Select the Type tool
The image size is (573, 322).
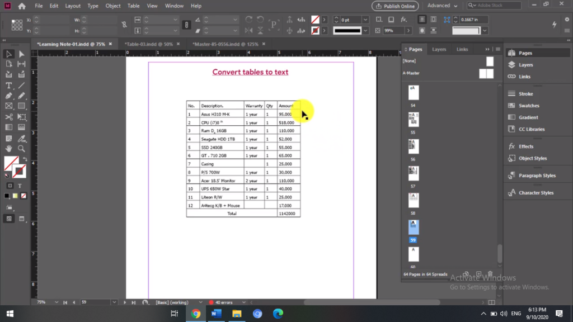(9, 86)
